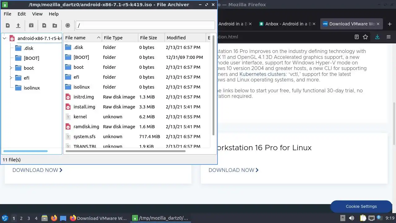This screenshot has width=396, height=223.
Task: Select the .disk folder in tree
Action: (28, 48)
